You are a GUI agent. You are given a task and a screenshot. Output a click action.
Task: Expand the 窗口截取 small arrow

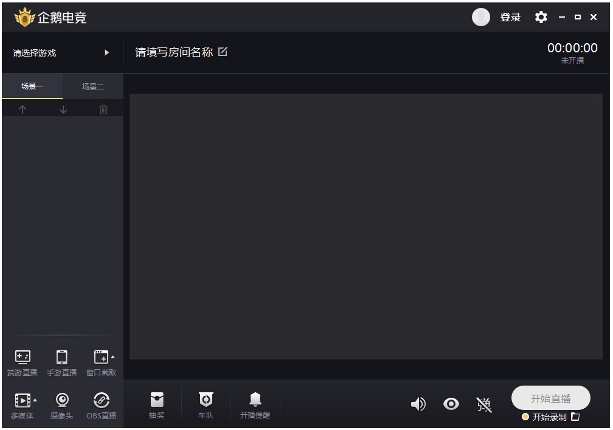[x=113, y=357]
